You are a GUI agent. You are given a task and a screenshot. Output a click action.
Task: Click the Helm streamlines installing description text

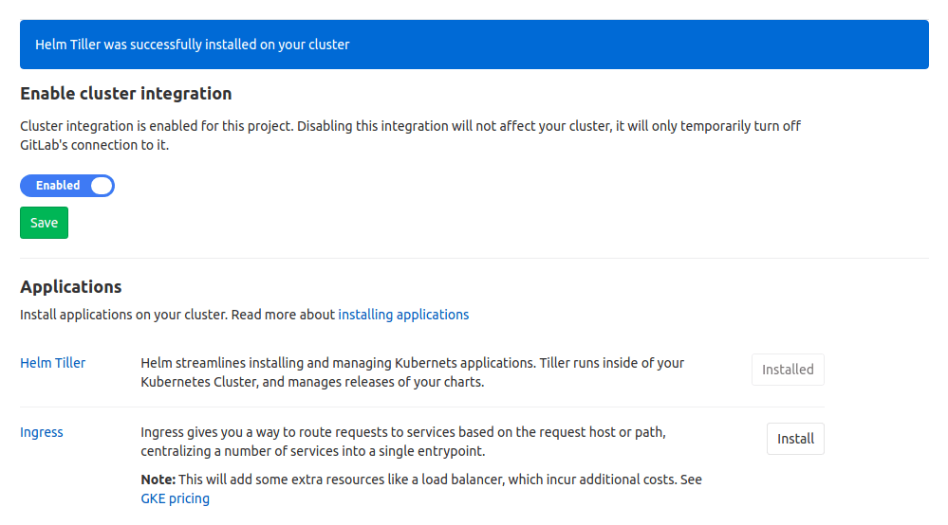(x=412, y=372)
